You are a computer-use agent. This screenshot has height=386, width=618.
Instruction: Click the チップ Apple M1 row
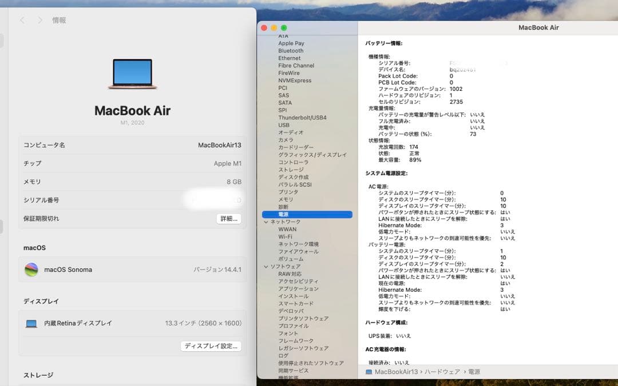point(132,163)
